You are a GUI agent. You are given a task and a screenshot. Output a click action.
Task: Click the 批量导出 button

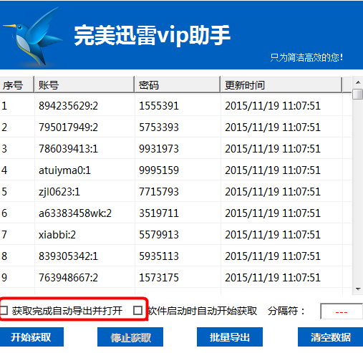pyautogui.click(x=230, y=337)
